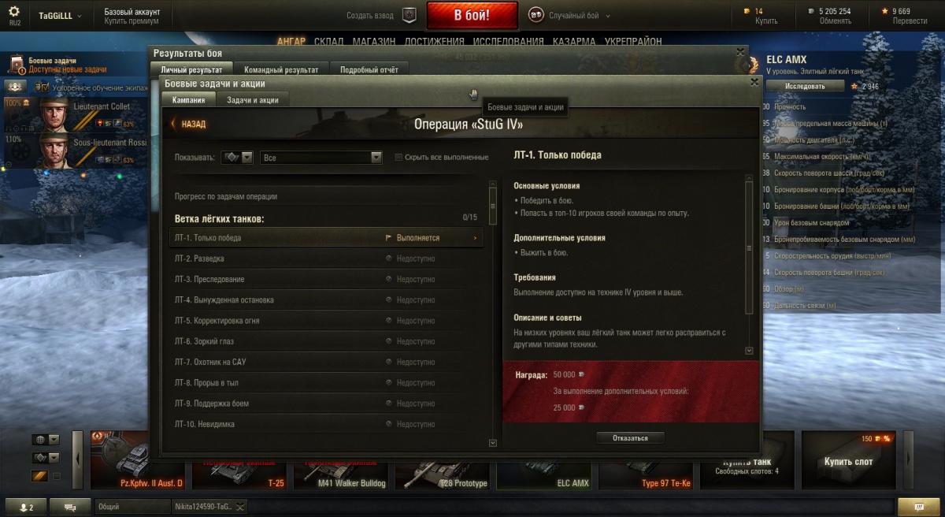Click the elite tanks filter icon in the carousel
This screenshot has width=945, height=517.
40,476
